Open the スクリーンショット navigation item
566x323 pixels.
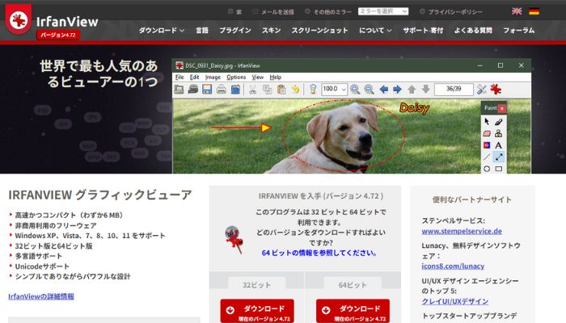(319, 31)
